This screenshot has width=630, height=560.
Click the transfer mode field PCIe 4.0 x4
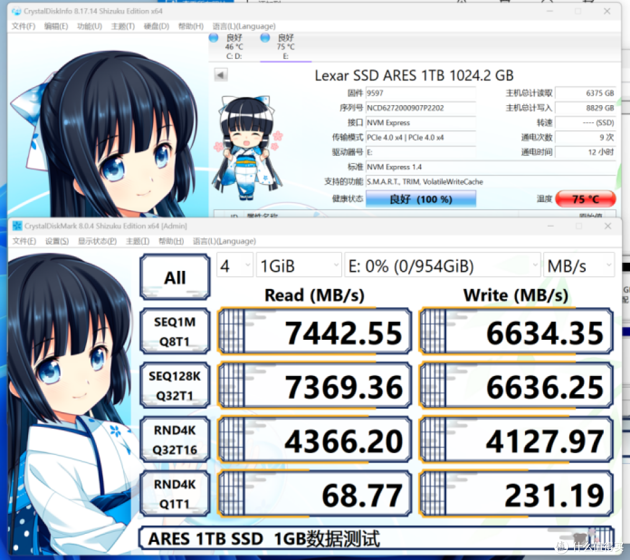click(421, 137)
